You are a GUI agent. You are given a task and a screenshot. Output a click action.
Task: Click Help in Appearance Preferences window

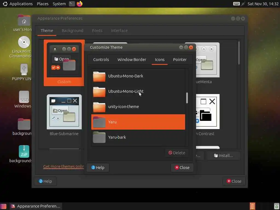point(45,181)
